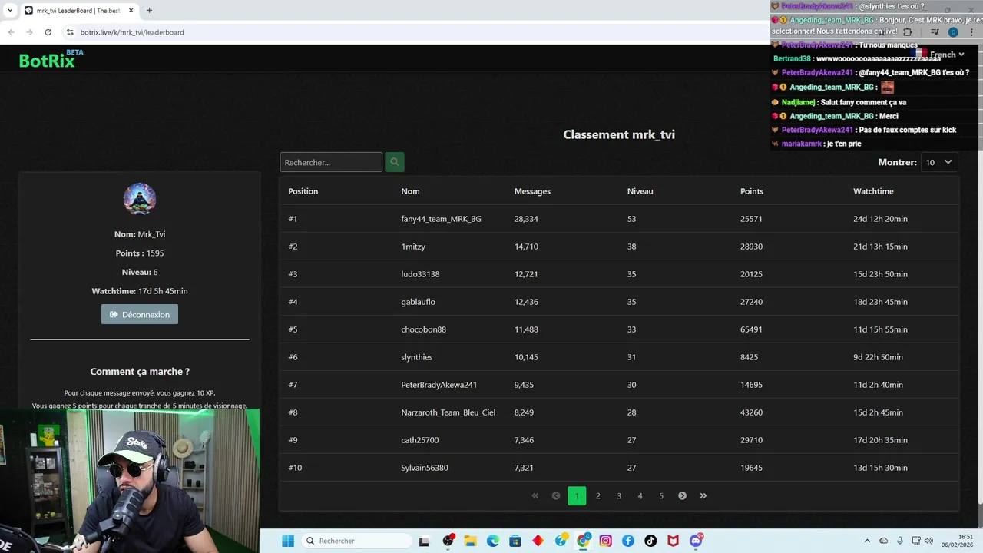Select the name ludo33138
The image size is (983, 553).
pos(420,274)
